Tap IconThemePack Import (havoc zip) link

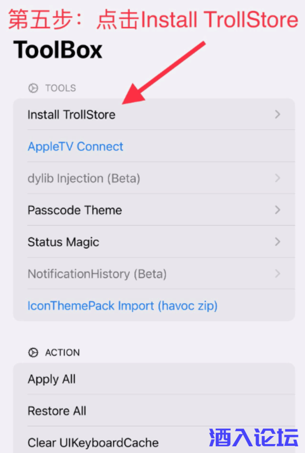click(x=123, y=306)
